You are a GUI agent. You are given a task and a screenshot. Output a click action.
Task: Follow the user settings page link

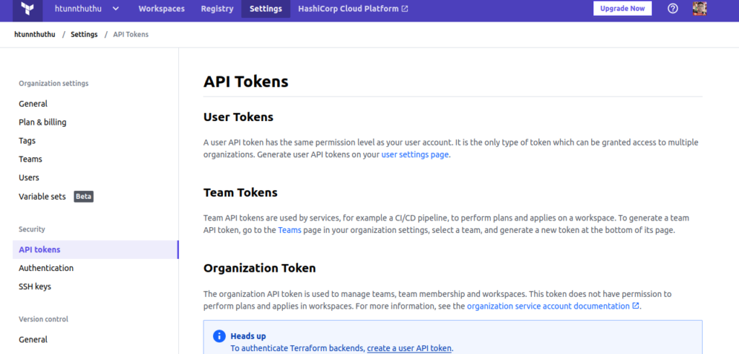point(415,154)
